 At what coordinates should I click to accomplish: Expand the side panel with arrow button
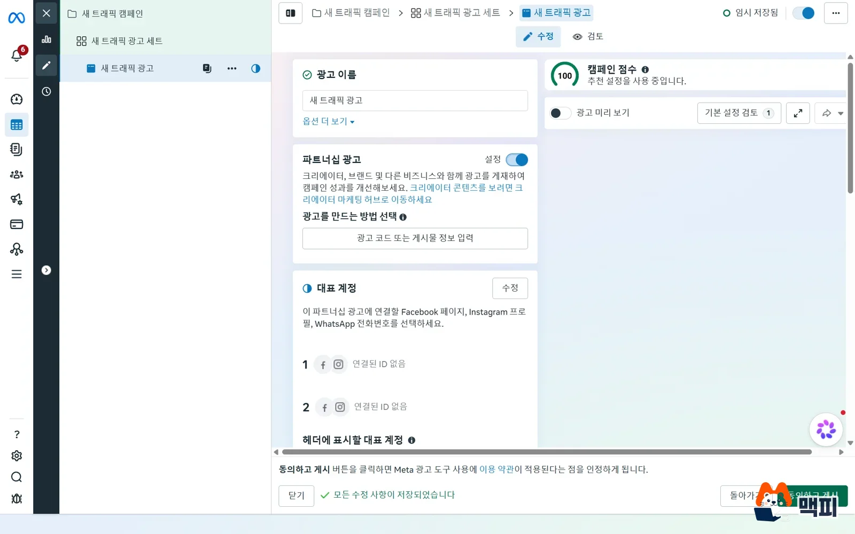(46, 270)
